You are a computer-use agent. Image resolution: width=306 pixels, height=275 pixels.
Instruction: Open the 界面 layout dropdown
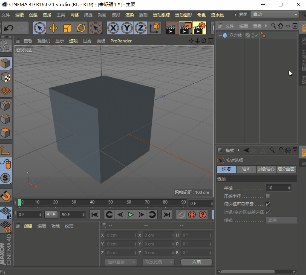pyautogui.click(x=274, y=14)
